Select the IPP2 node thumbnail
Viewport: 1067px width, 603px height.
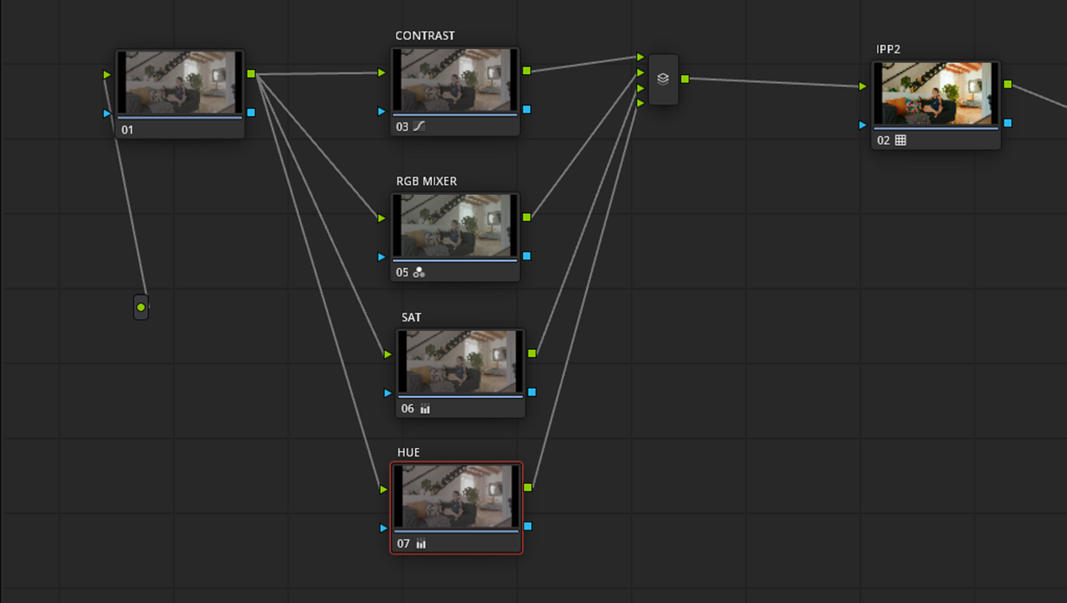(936, 93)
